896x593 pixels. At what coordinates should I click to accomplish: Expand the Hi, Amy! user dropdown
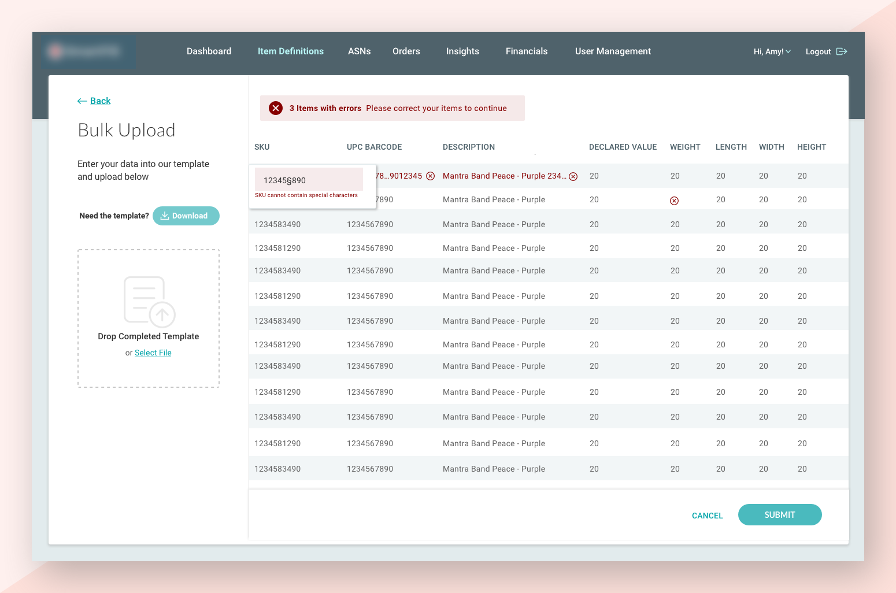click(772, 51)
